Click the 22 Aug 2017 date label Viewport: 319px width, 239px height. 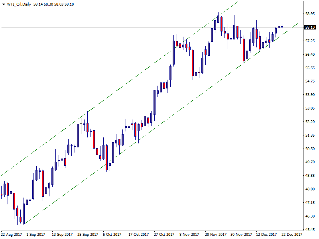click(x=11, y=235)
